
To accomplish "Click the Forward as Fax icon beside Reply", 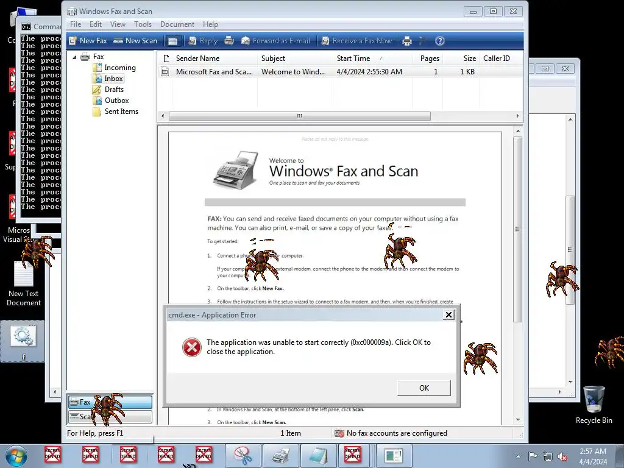I will [x=229, y=41].
